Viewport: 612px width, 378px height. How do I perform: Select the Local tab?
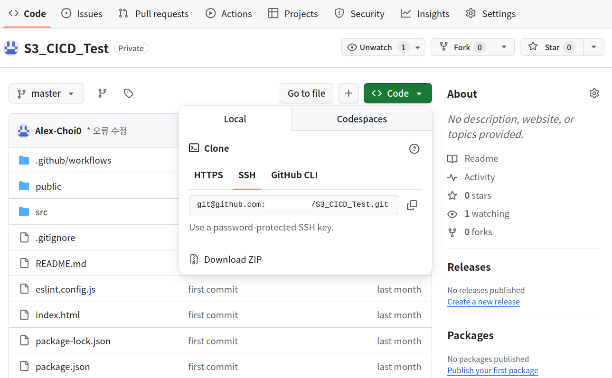[235, 119]
